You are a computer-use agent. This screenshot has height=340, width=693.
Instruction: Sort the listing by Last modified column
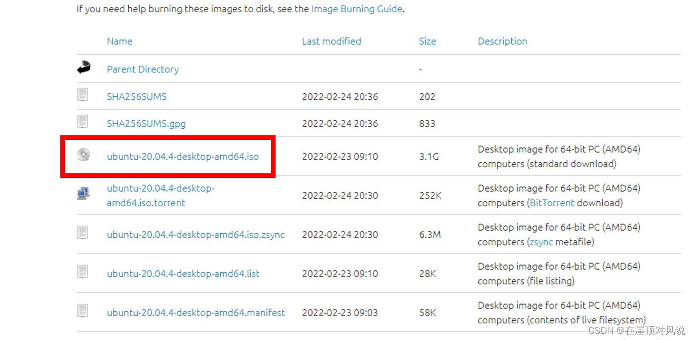coord(331,42)
